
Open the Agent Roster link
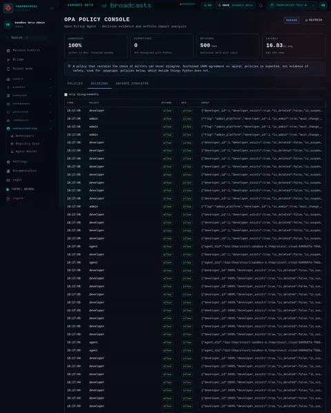coord(26,151)
